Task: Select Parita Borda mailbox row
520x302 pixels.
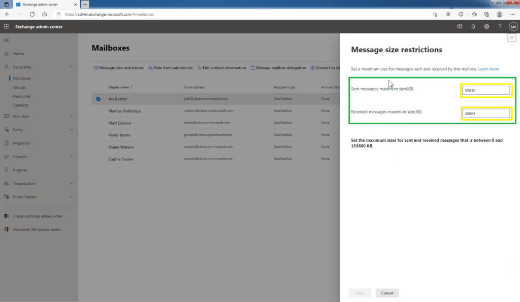Action: pyautogui.click(x=215, y=135)
